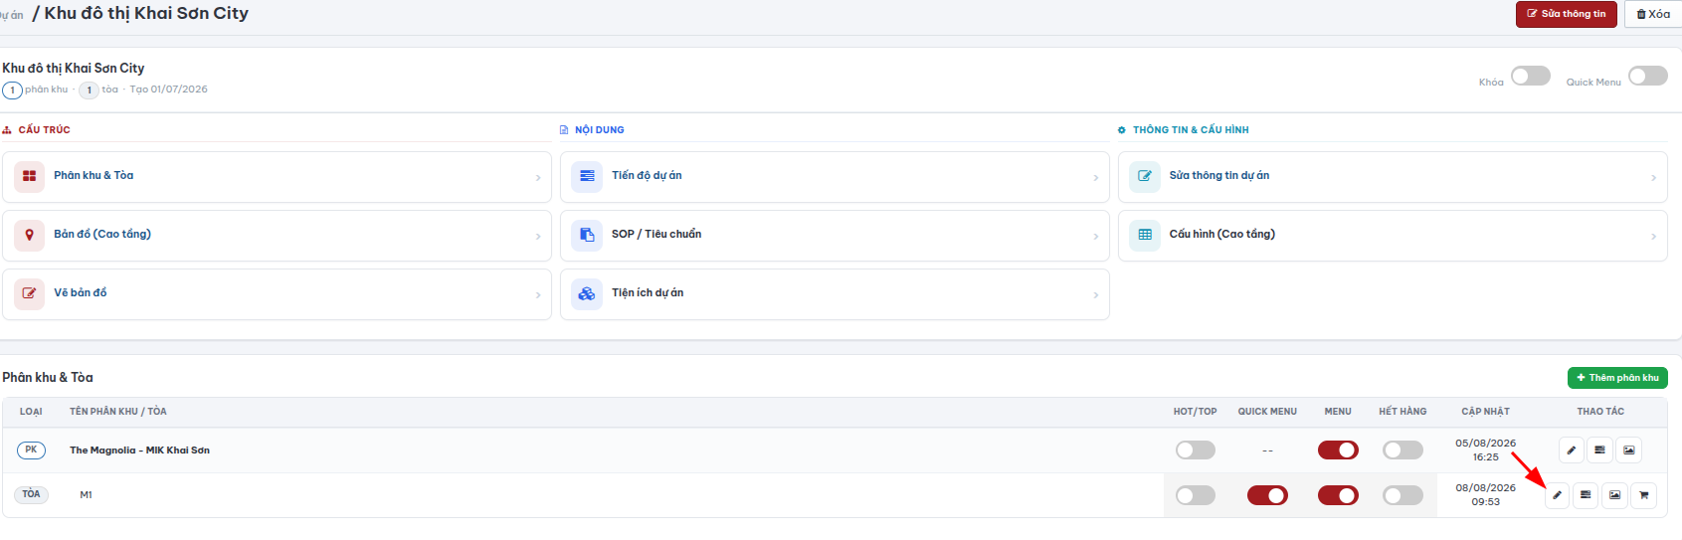The image size is (1682, 540).
Task: Toggle the project Quick Menu switch at top
Action: 1648,76
